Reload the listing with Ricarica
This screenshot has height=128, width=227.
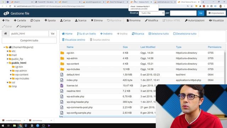(138, 34)
